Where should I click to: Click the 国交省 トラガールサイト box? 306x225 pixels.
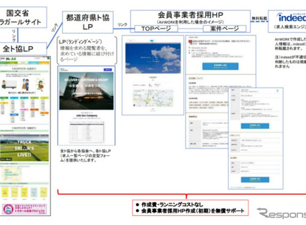[x=23, y=17]
